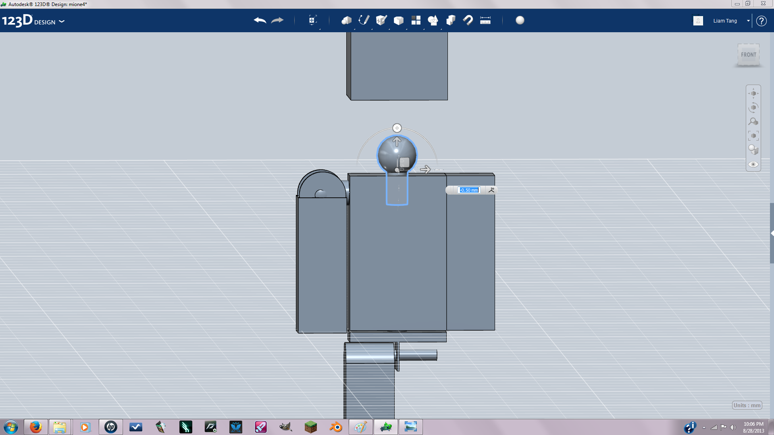The height and width of the screenshot is (435, 774).
Task: Click the snap icon beside distance field
Action: [x=491, y=190]
